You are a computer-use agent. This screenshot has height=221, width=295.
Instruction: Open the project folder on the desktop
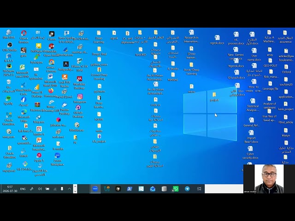tap(214, 97)
